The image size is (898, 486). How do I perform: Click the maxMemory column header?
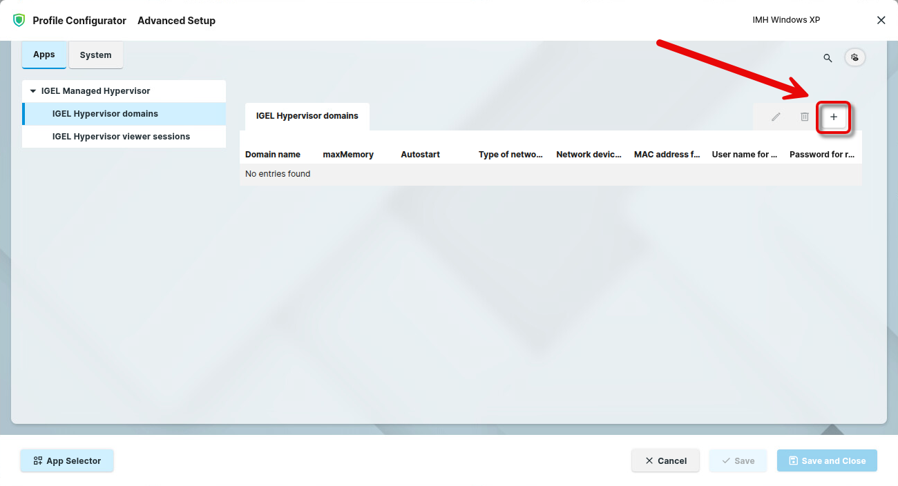point(348,155)
